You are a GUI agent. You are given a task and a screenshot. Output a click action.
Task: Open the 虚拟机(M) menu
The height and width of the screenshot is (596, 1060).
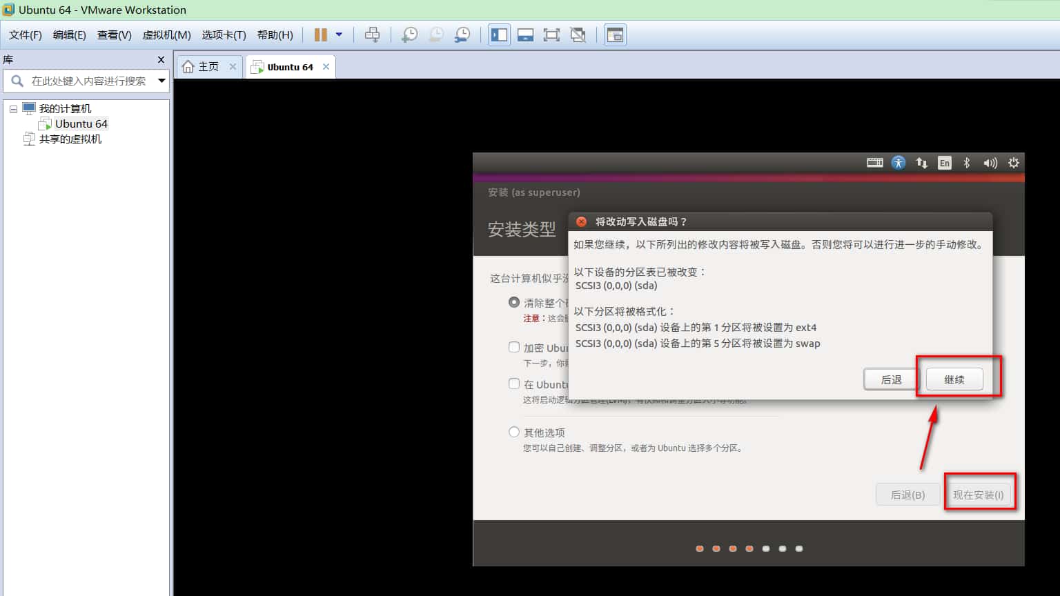[x=166, y=34]
